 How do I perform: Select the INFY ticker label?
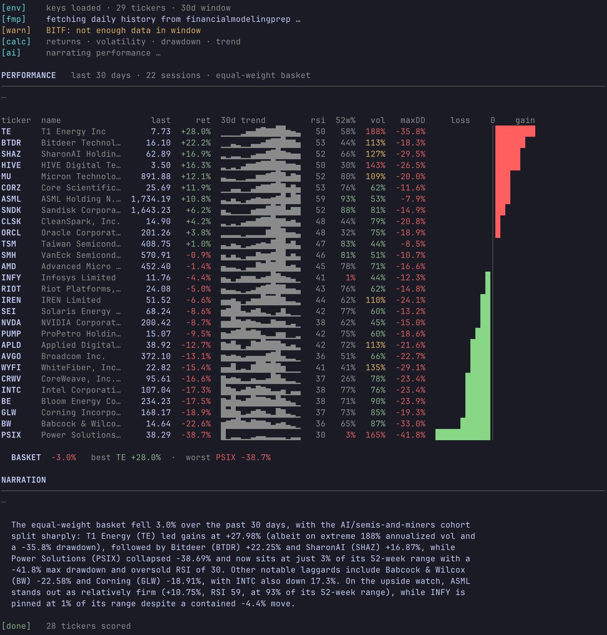(11, 278)
